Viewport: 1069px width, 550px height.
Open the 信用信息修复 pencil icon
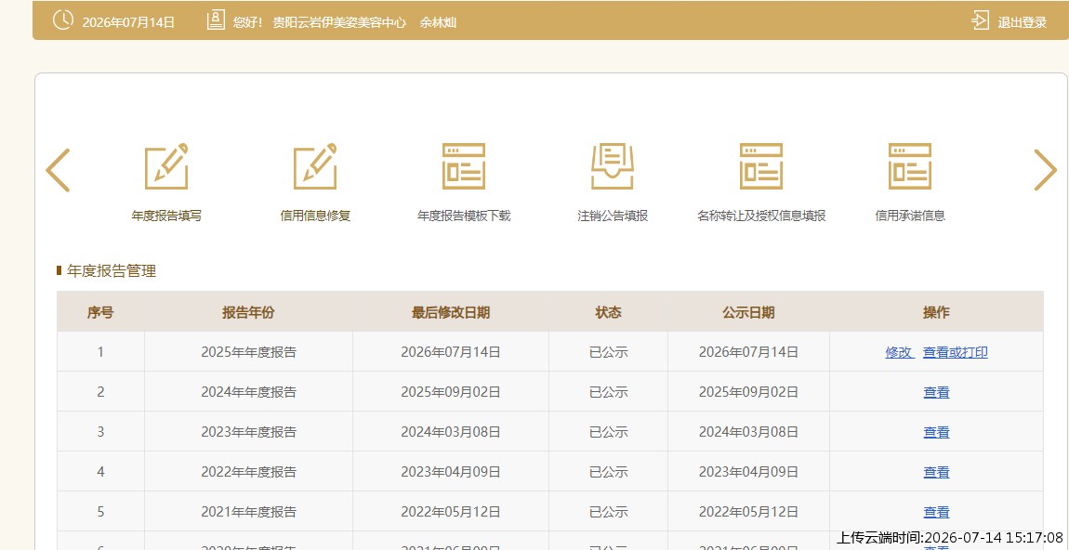click(315, 166)
